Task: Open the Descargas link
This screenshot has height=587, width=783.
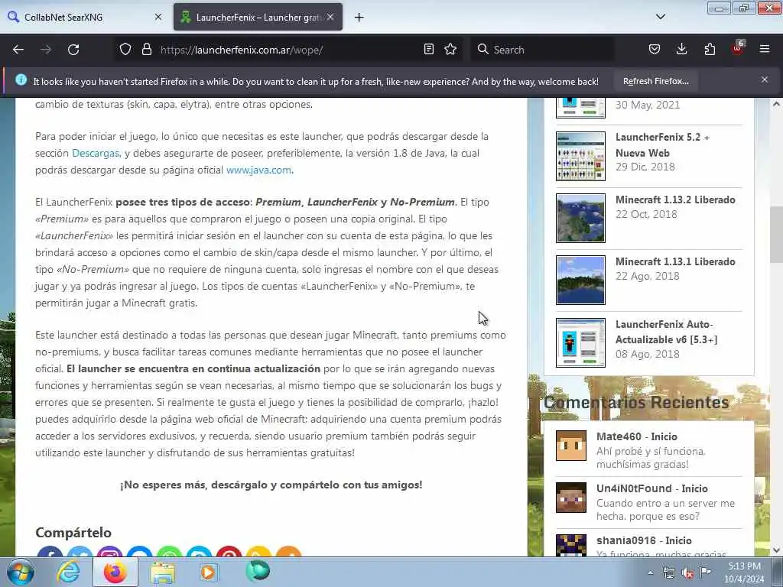Action: [96, 153]
